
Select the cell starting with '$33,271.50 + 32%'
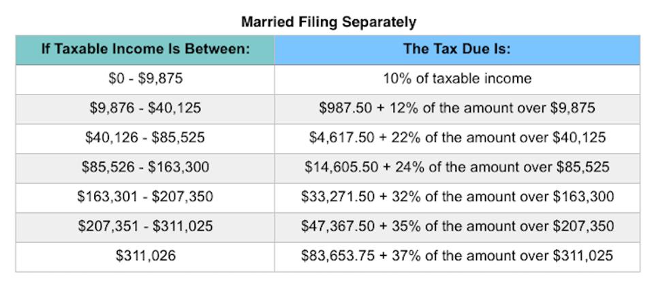coord(457,197)
